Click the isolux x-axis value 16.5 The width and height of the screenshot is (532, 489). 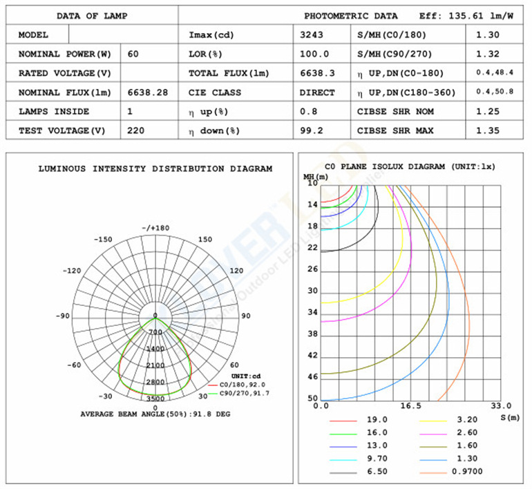(x=411, y=405)
